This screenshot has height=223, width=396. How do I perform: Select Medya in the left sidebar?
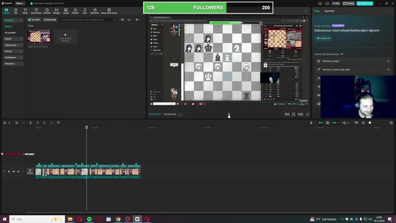click(x=8, y=26)
